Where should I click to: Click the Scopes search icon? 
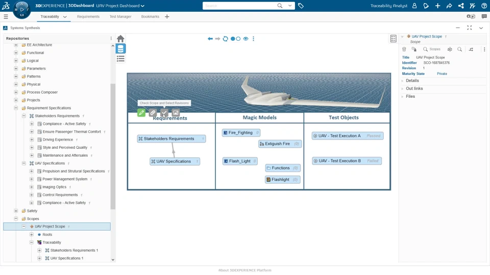(x=425, y=49)
